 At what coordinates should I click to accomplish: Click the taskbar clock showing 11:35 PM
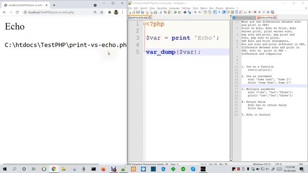pyautogui.click(x=290, y=169)
